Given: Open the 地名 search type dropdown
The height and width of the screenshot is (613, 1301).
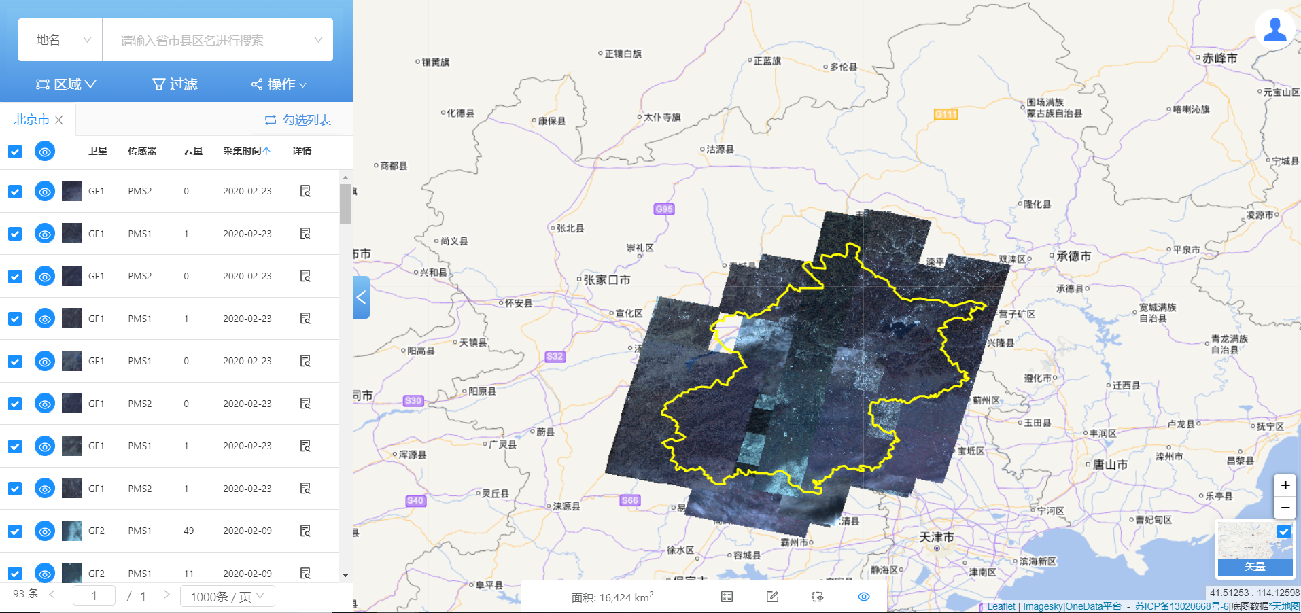Looking at the screenshot, I should (61, 40).
